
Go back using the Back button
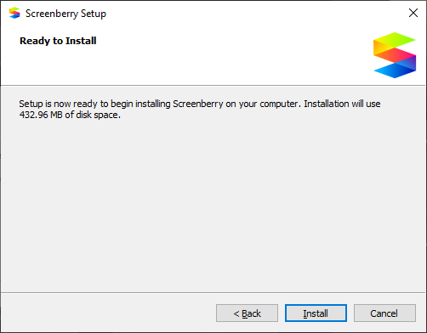[x=247, y=313]
